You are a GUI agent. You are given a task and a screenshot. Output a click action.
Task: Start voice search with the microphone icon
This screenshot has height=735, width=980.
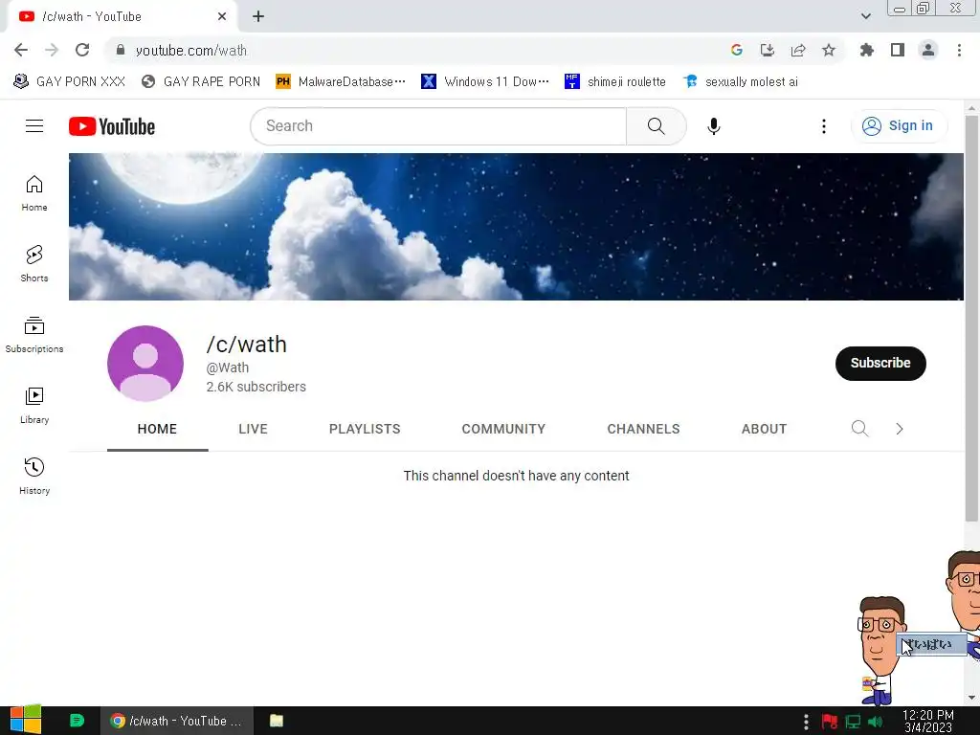pyautogui.click(x=714, y=126)
